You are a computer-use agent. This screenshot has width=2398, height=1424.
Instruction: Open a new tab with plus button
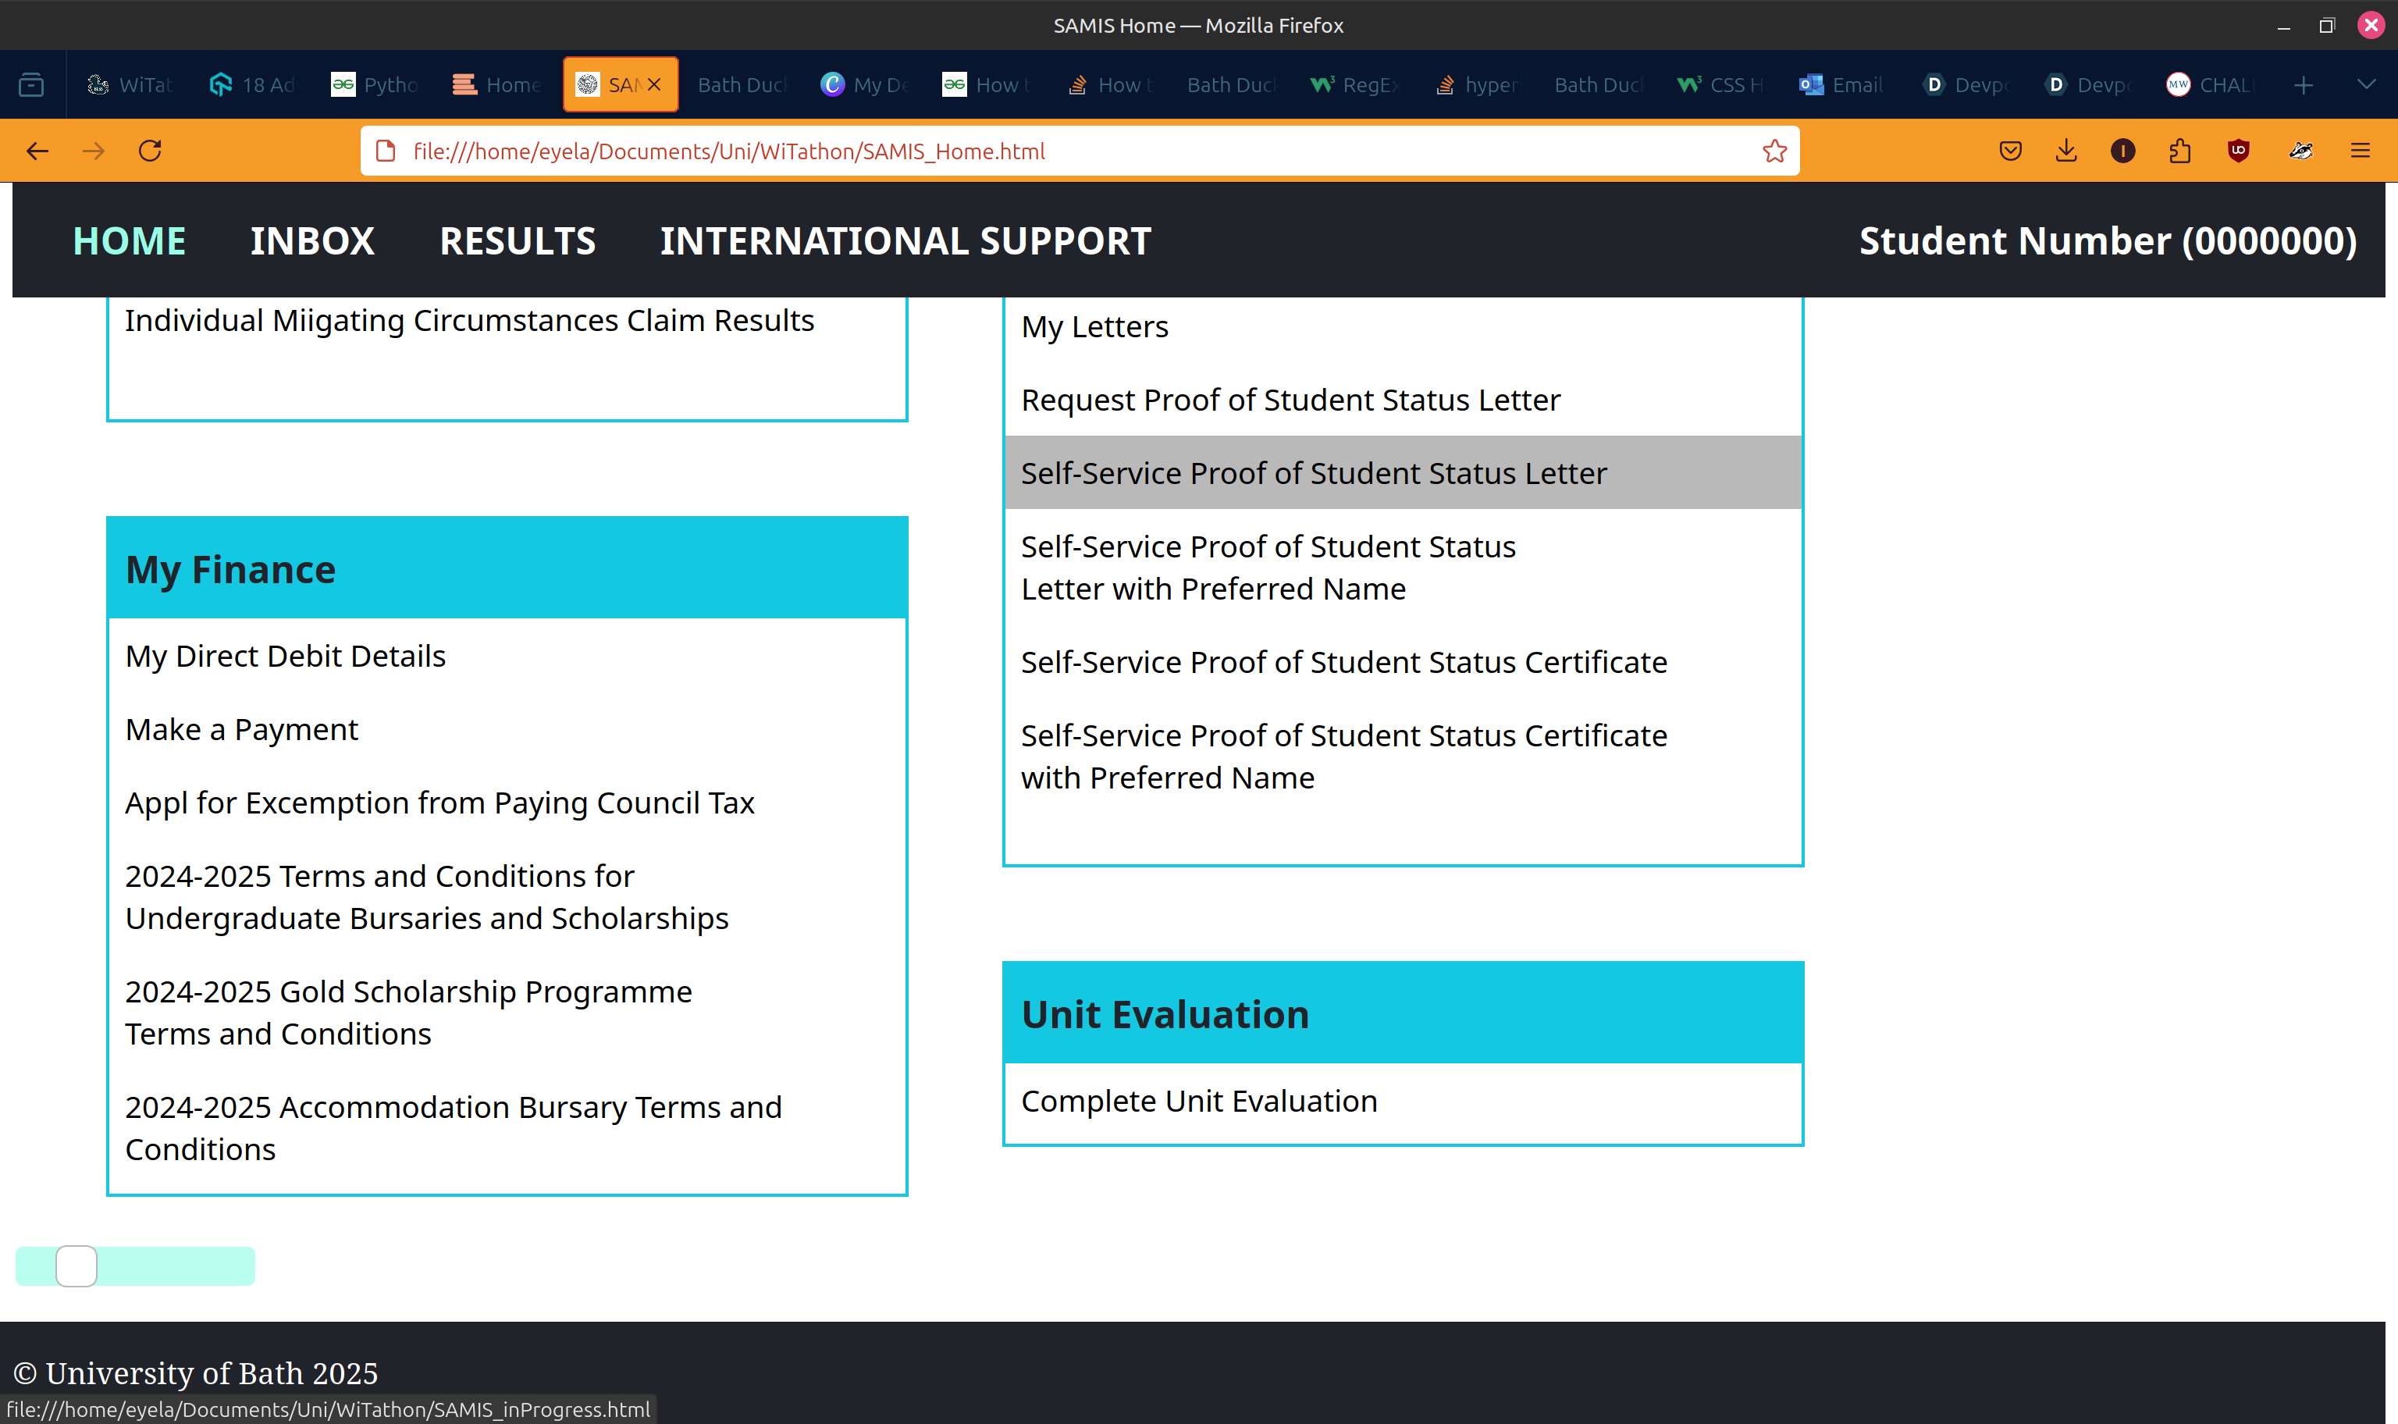pos(2303,84)
